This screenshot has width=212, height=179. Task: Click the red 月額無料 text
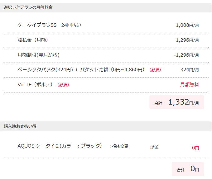point(190,84)
